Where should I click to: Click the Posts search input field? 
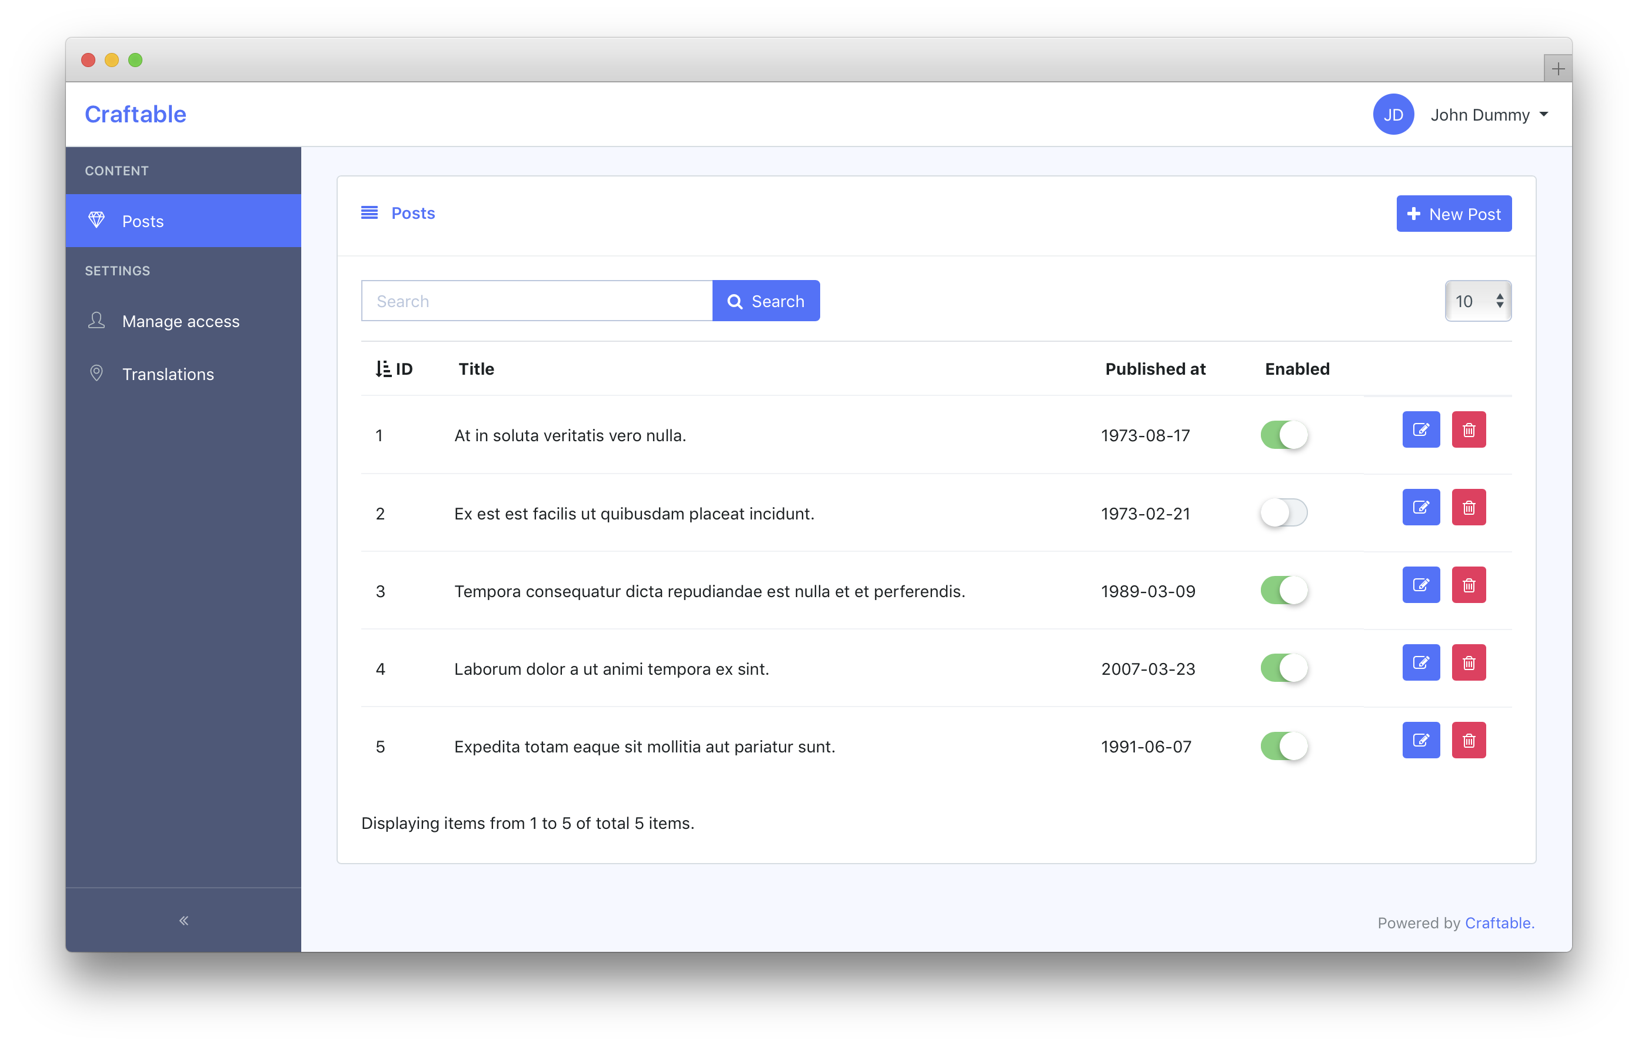click(x=536, y=301)
